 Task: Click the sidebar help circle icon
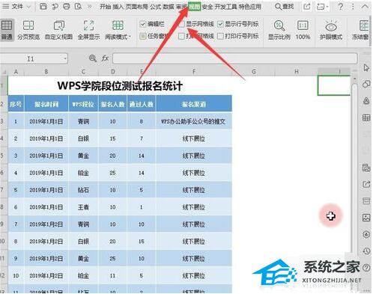pos(366,268)
